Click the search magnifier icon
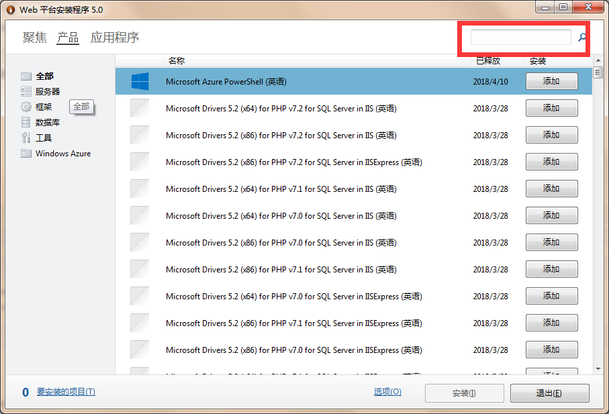 coord(582,38)
